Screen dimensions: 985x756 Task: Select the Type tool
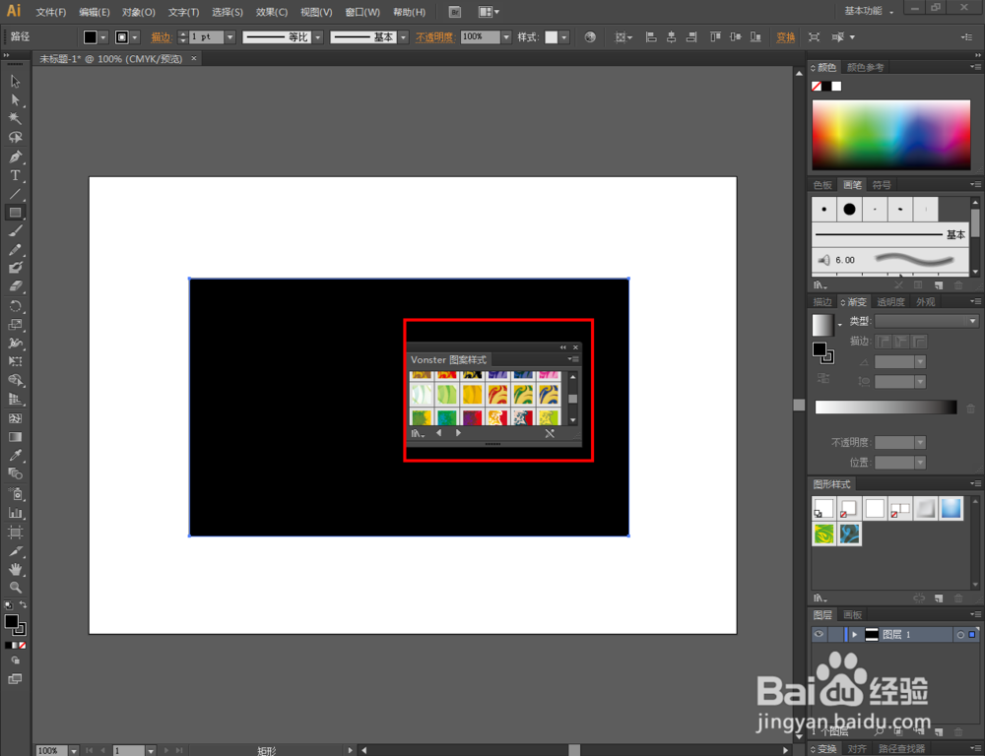coord(15,175)
